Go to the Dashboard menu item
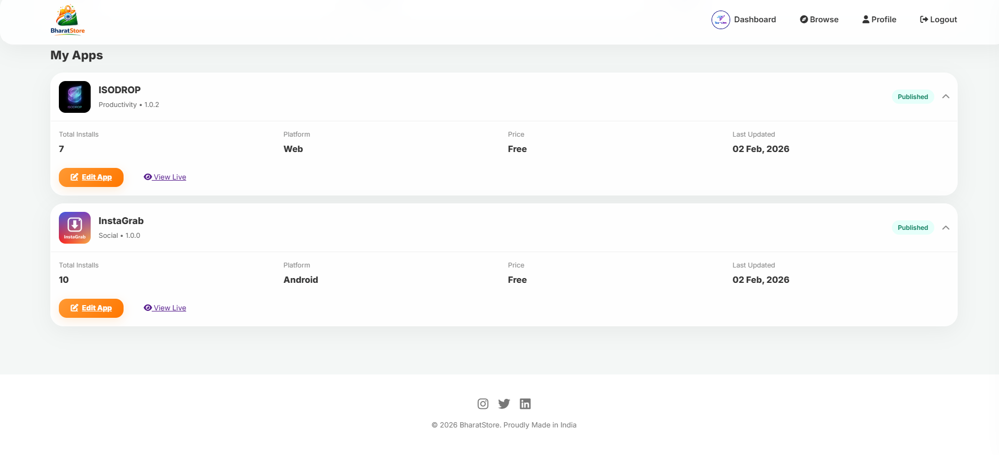The image size is (999, 455). click(x=755, y=19)
